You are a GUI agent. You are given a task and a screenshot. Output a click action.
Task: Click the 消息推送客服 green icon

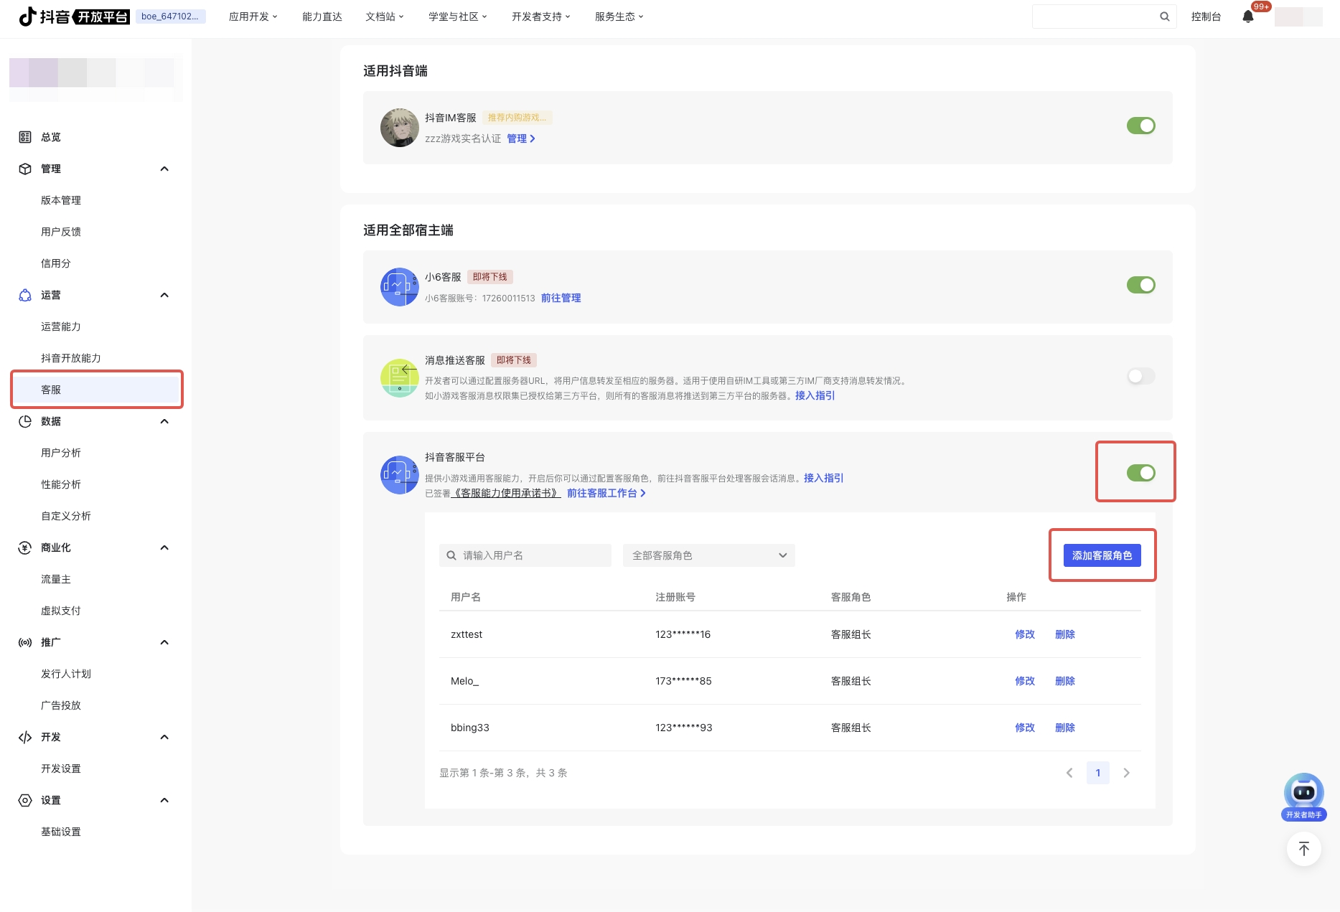click(400, 378)
